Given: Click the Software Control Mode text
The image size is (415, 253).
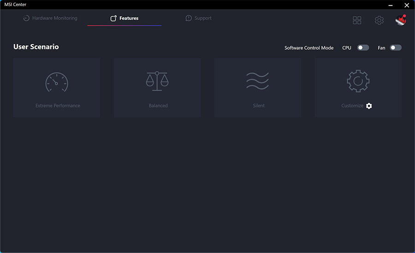Looking at the screenshot, I should coord(309,48).
